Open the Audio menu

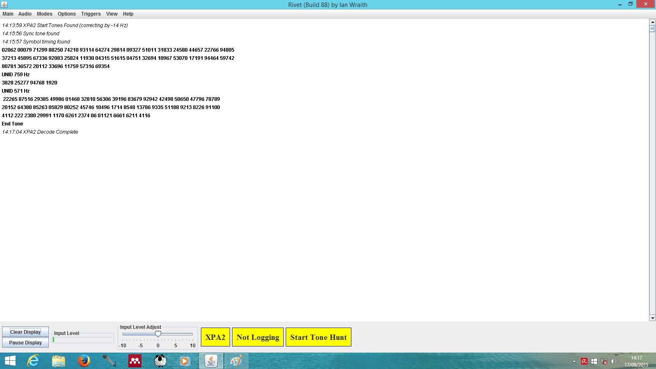click(x=25, y=14)
